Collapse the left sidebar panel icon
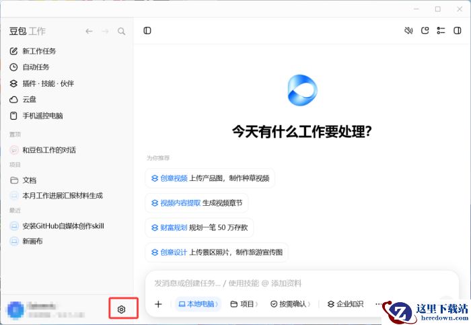Screen dimensions: 471x325 (x=147, y=31)
